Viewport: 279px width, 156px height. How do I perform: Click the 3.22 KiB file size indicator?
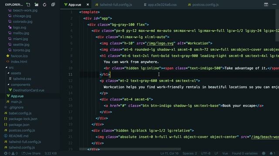coord(51,153)
